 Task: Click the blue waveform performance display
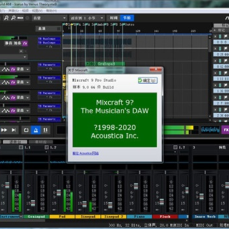211,130
